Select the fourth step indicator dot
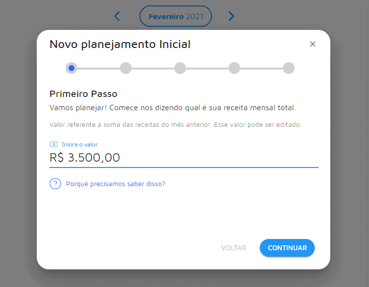 234,68
